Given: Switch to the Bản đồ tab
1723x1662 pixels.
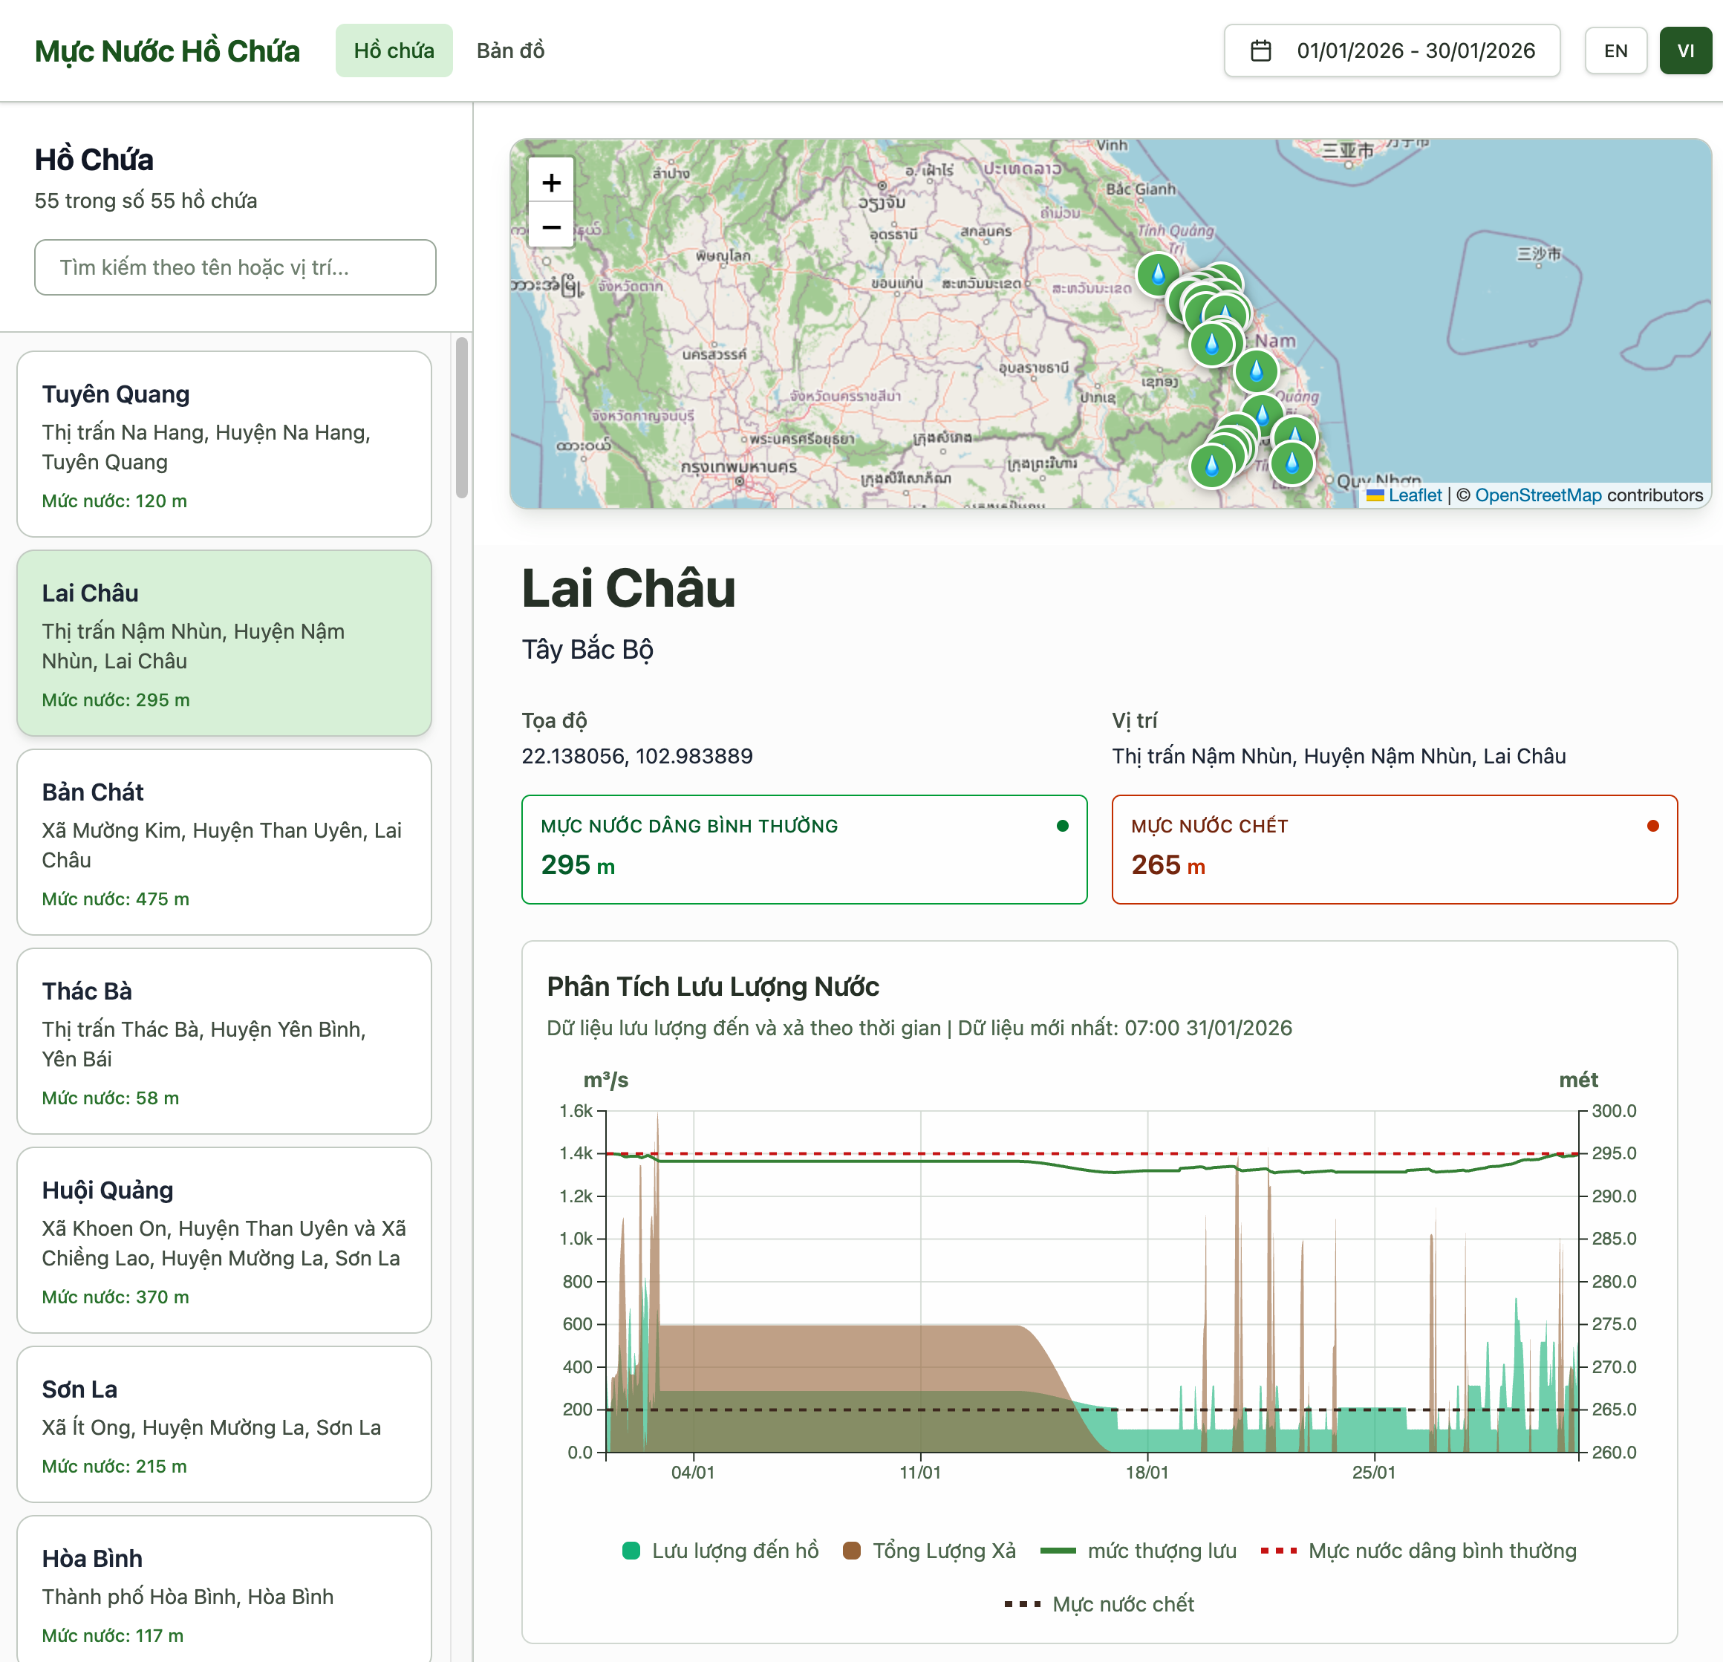Looking at the screenshot, I should coord(511,51).
